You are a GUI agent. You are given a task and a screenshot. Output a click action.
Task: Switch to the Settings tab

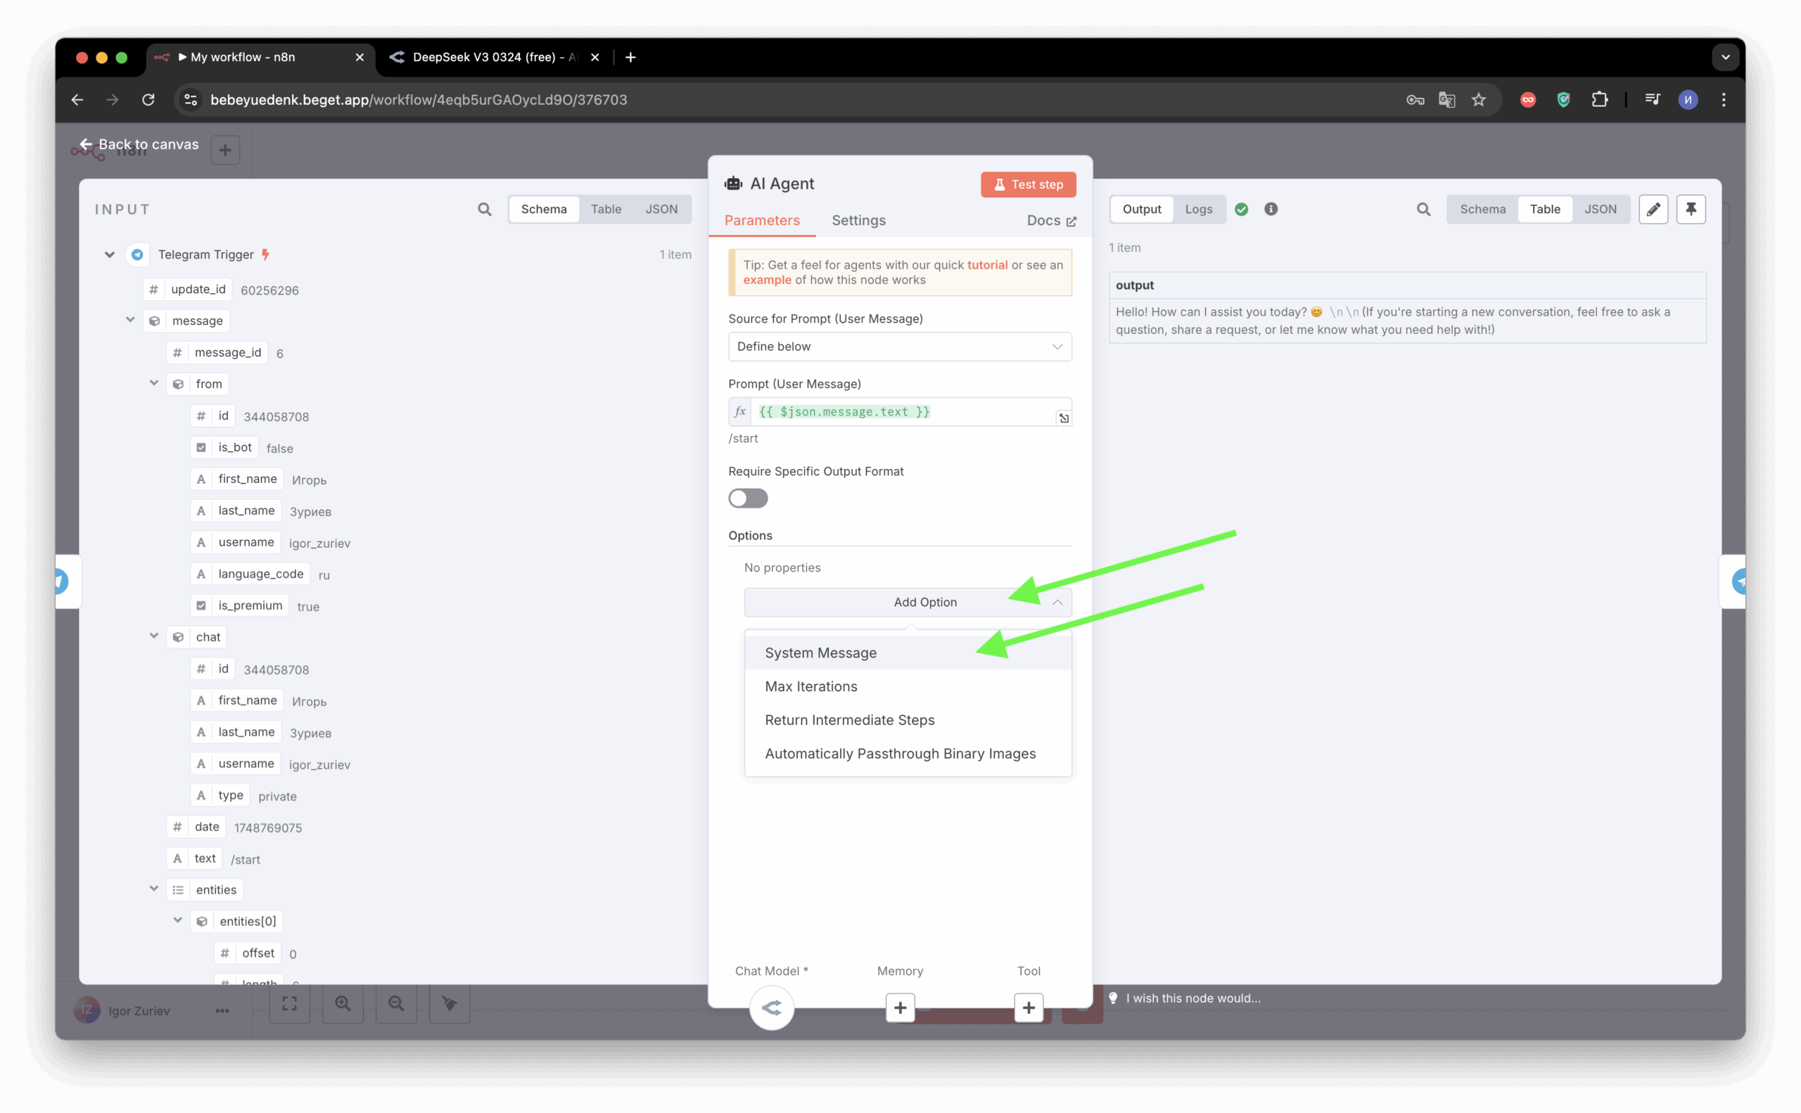pyautogui.click(x=858, y=220)
